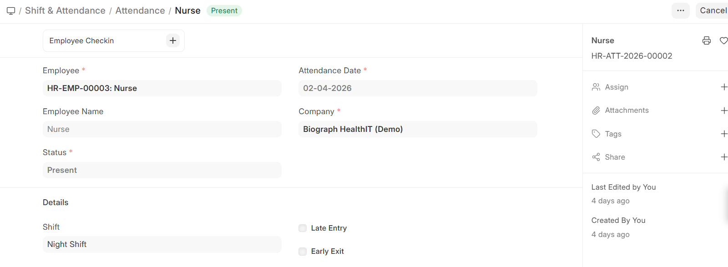Click the print icon
The width and height of the screenshot is (728, 267).
click(707, 40)
